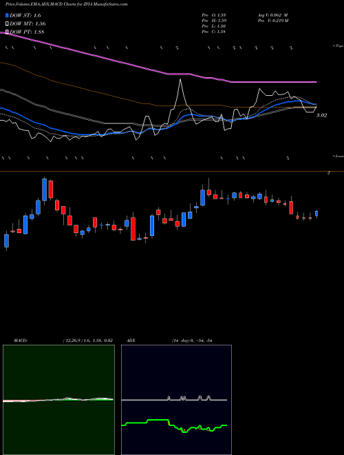
Task: Click the MACD panel title label
Action: point(21,341)
